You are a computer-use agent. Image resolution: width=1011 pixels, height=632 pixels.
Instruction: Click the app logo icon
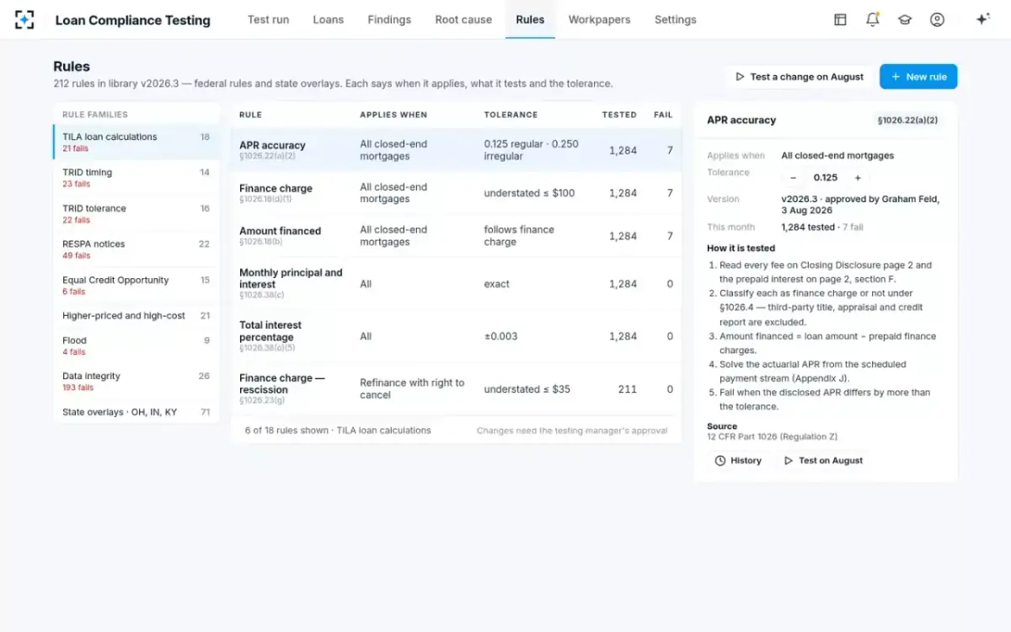pos(24,19)
